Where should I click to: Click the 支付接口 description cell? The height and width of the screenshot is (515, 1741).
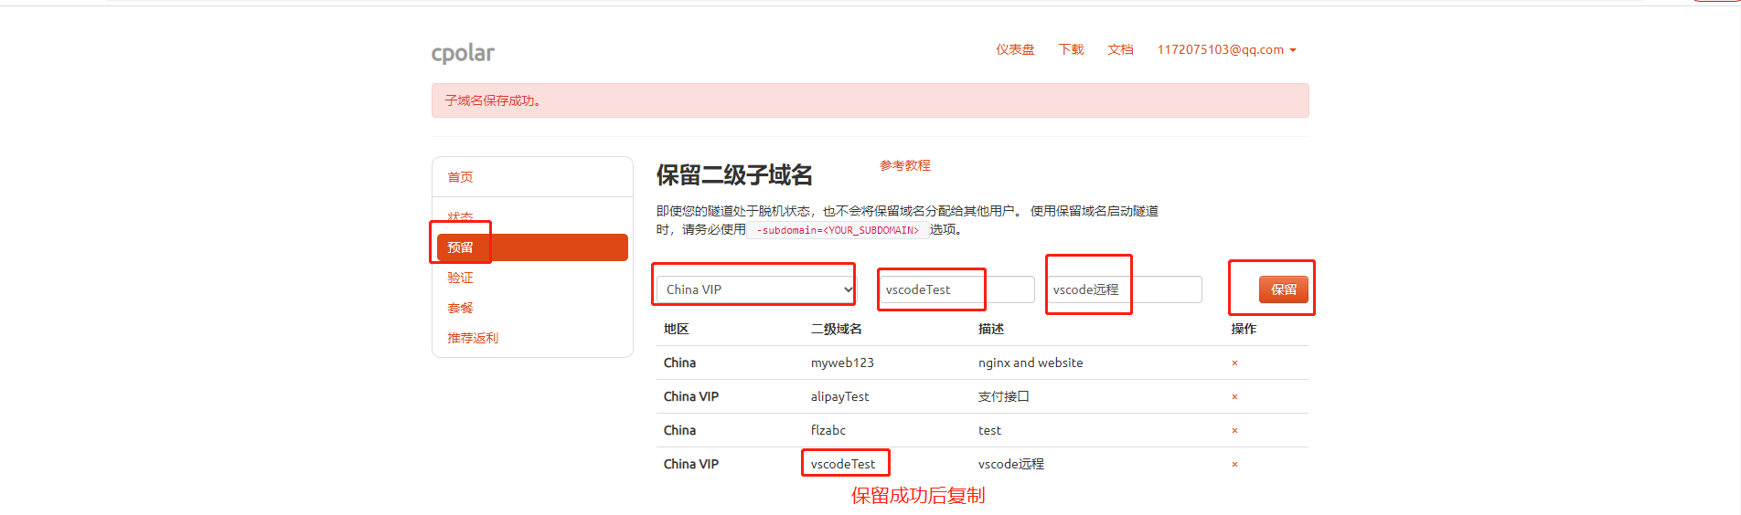(x=1004, y=396)
